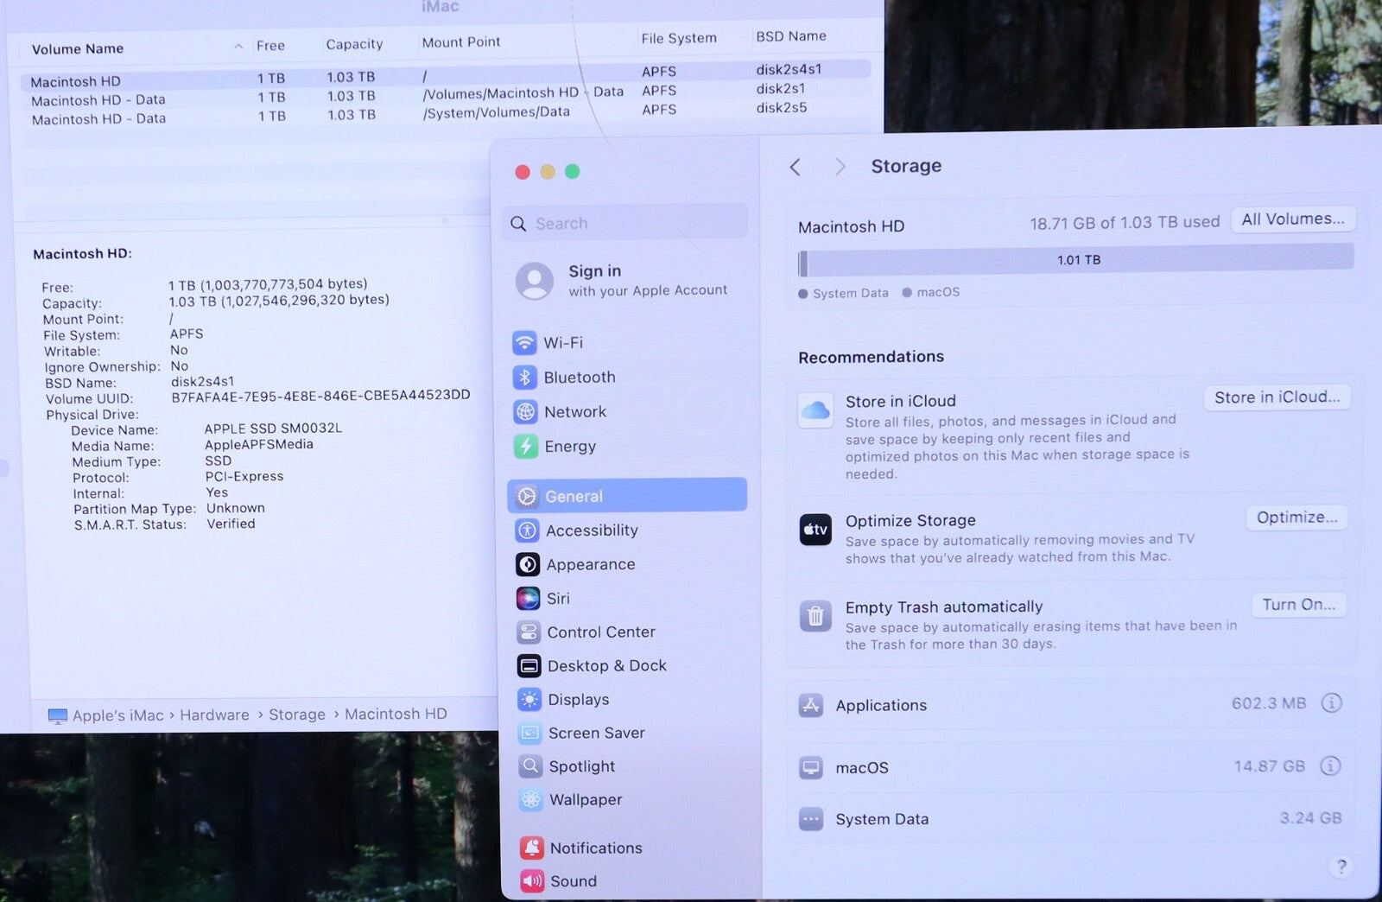
Task: Click the macOS category icon
Action: tap(811, 767)
